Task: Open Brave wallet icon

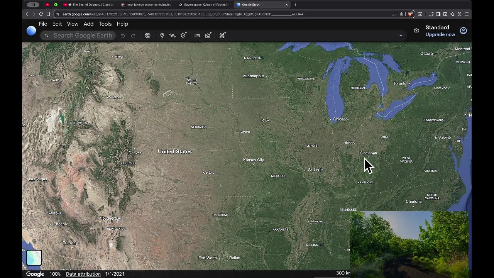Action: coord(445,14)
